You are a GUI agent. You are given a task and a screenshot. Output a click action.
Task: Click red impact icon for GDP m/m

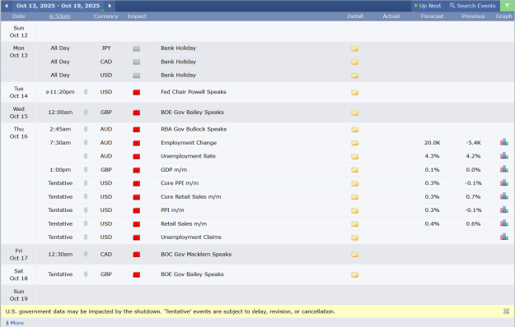[137, 170]
